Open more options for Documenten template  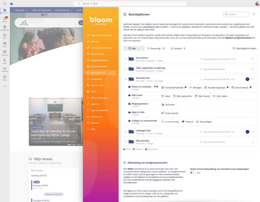pos(253,59)
